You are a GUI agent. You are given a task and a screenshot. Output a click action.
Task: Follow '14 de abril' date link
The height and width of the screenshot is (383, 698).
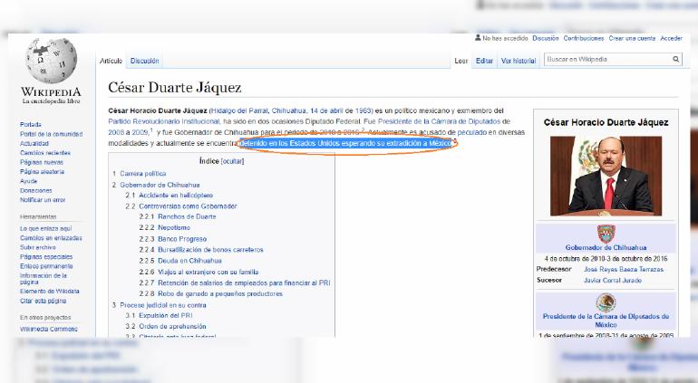tap(326, 110)
